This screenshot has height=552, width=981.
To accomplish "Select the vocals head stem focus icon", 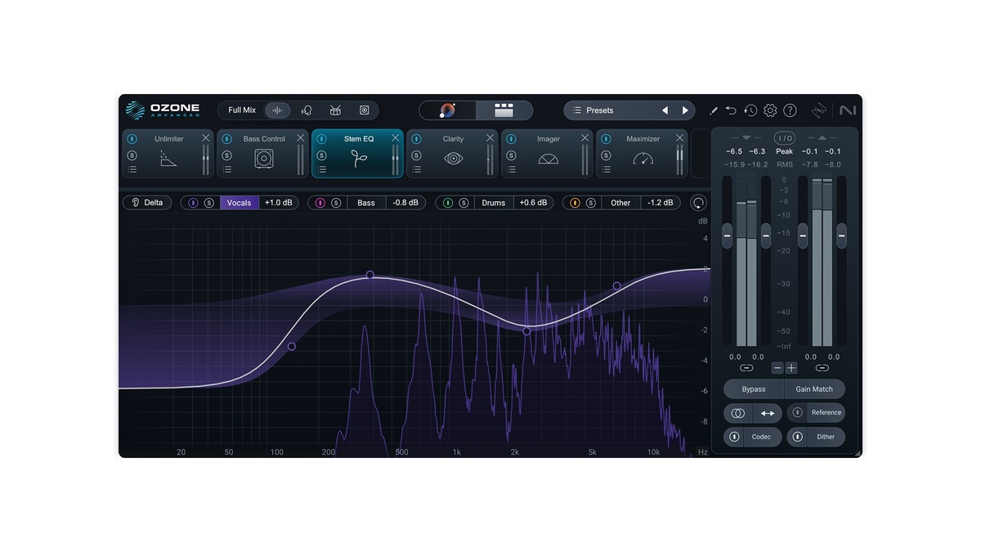I will 307,110.
